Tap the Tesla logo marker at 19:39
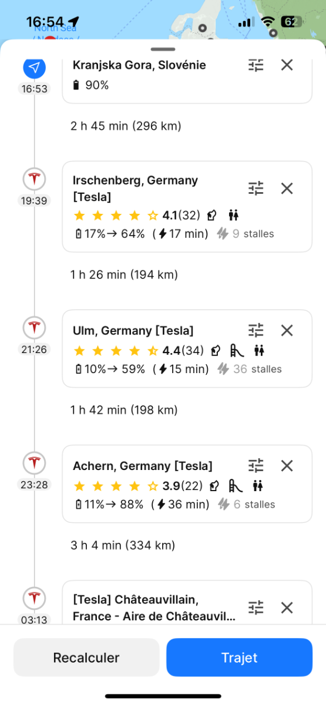The height and width of the screenshot is (705, 326). coord(34,179)
